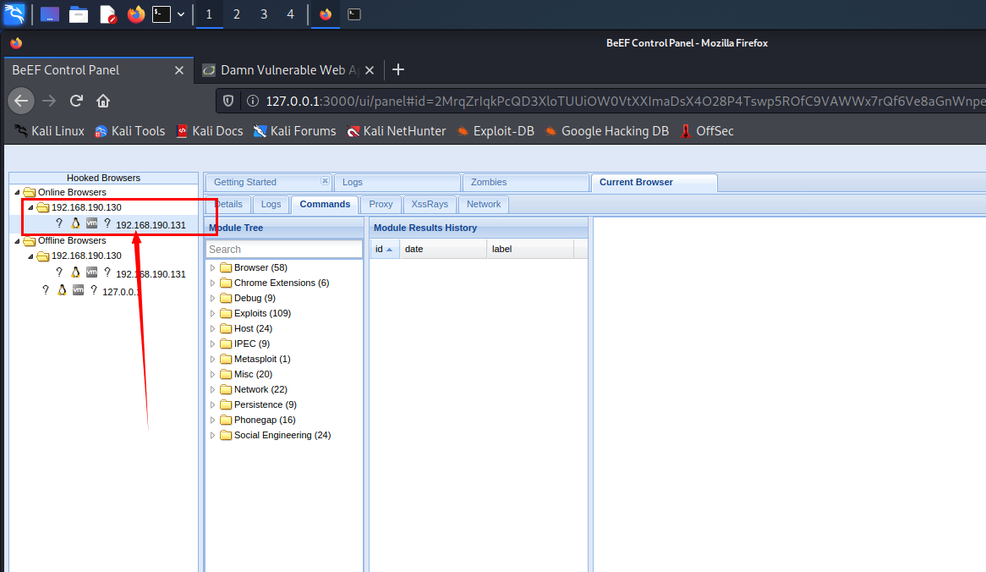The width and height of the screenshot is (986, 572).
Task: Go back in browser history
Action: tap(21, 101)
